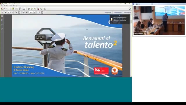Viewport: 186px width, 105px height.
Task: Click the round gear icon in toolbar
Action: [x=29, y=9]
